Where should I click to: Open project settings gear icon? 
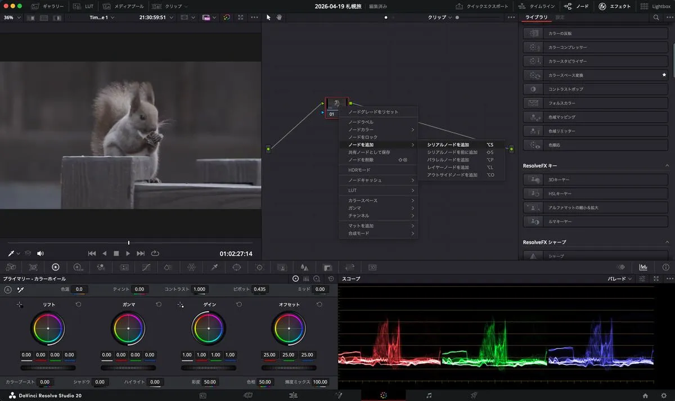tap(664, 395)
